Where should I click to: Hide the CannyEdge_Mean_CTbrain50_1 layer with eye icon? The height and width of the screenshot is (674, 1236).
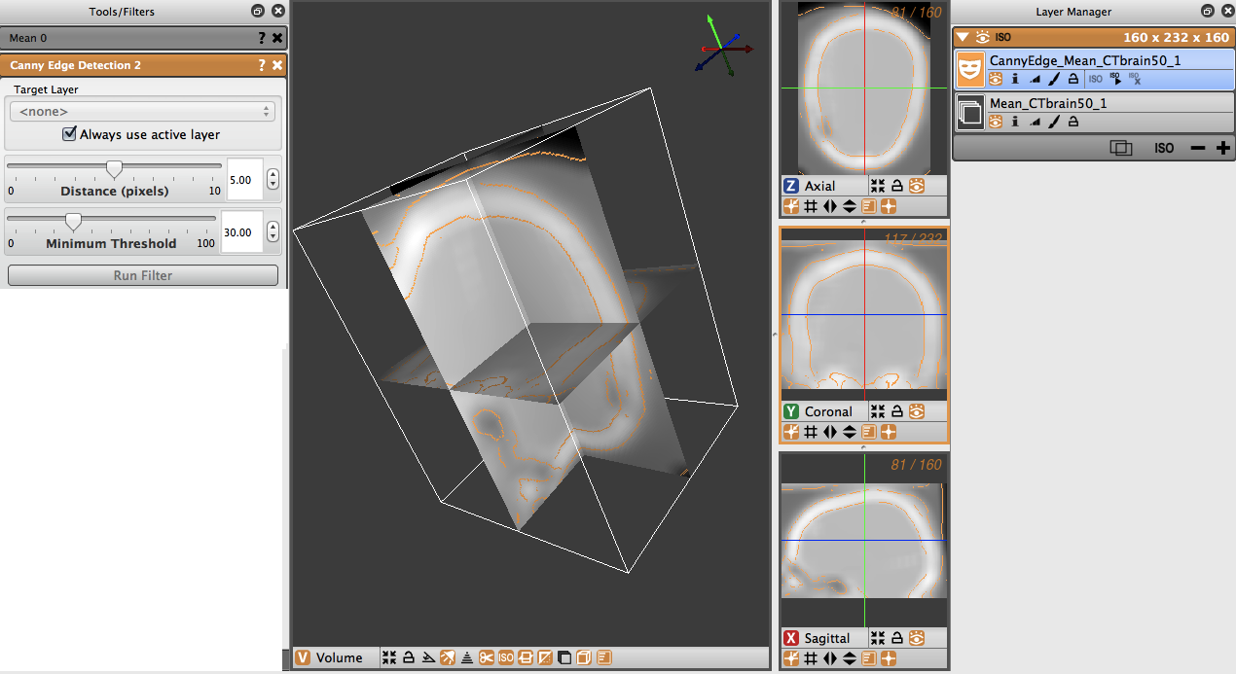tap(996, 79)
